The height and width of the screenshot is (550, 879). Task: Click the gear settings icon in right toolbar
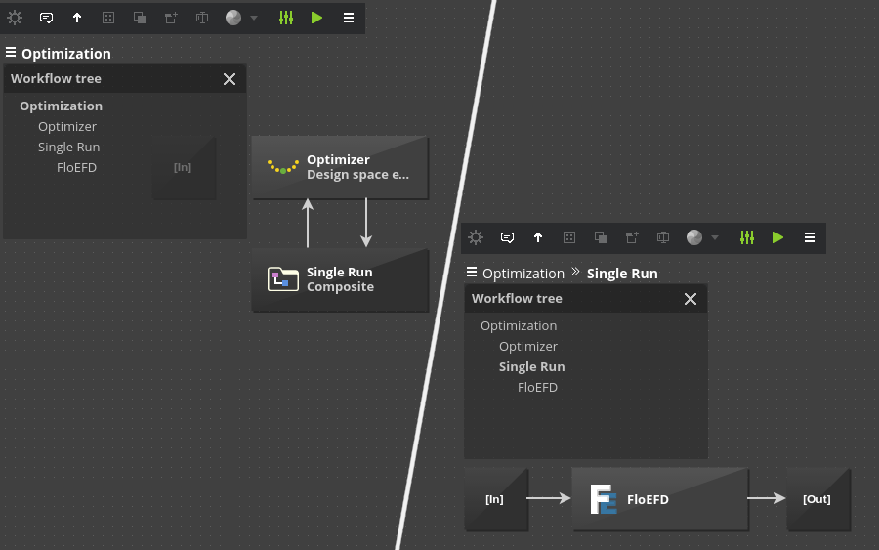pos(476,237)
